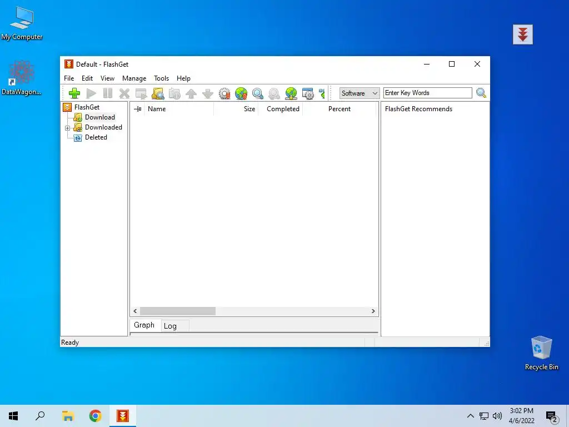Open the Windows Start menu
The height and width of the screenshot is (427, 569).
pyautogui.click(x=13, y=416)
